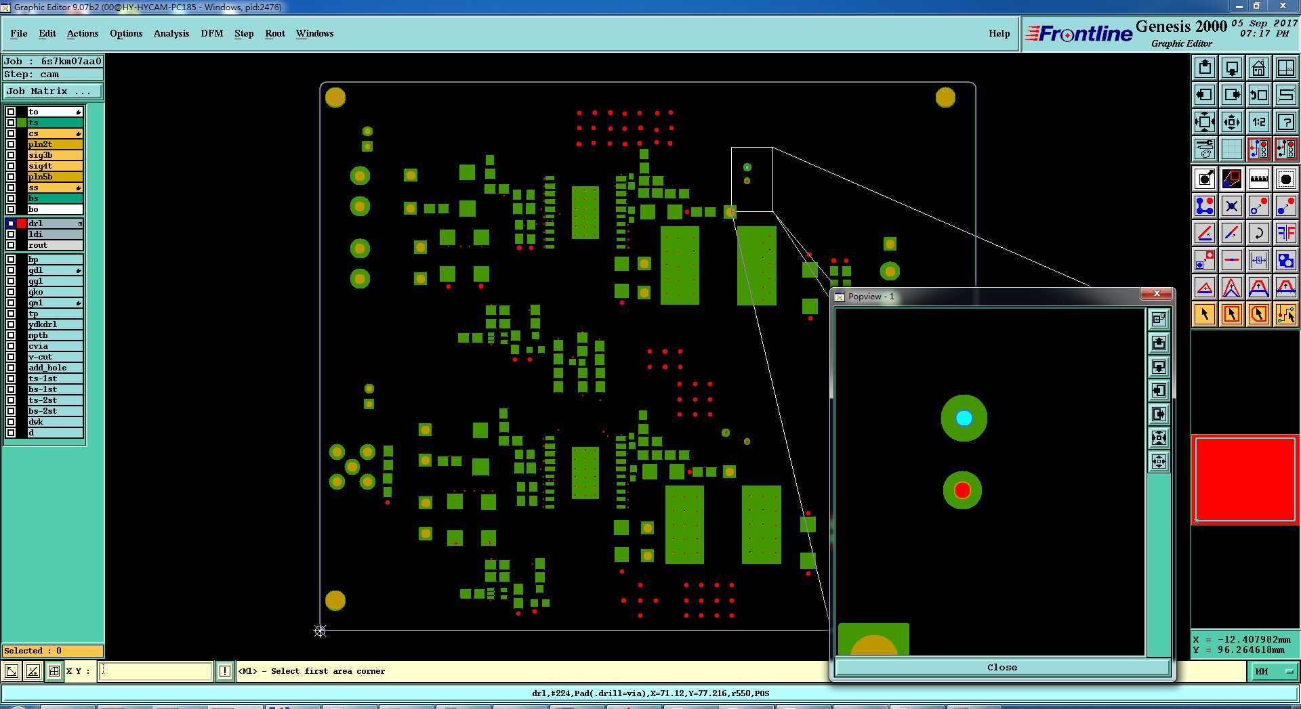Select the ruler measure tool
The width and height of the screenshot is (1301, 709).
click(x=1259, y=179)
